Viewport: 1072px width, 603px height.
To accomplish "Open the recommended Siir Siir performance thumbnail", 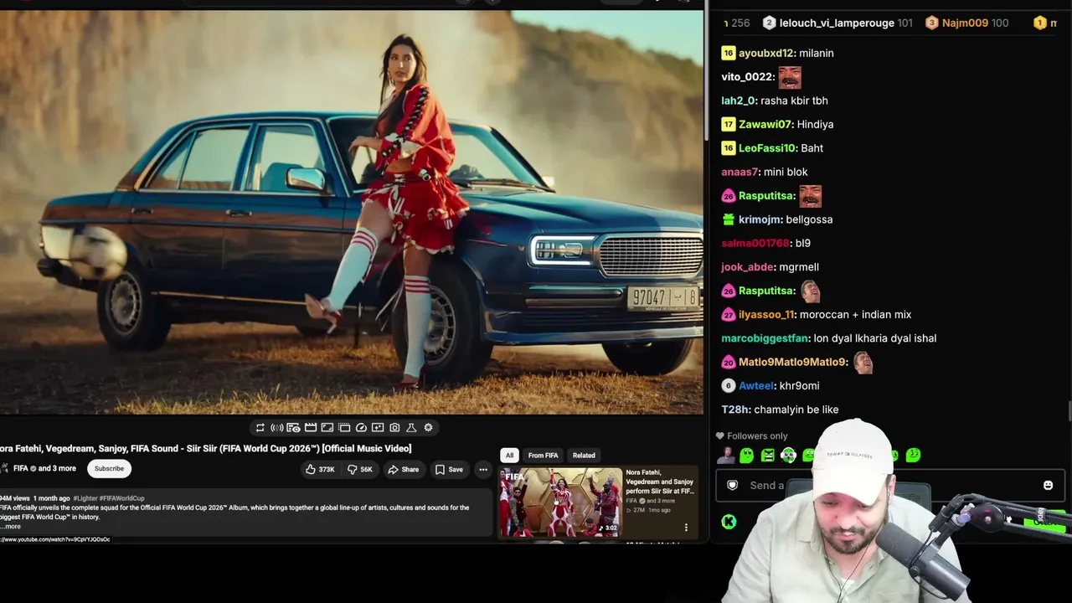I will pyautogui.click(x=560, y=502).
